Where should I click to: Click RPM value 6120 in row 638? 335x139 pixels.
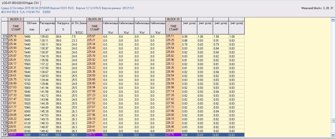pyautogui.click(x=32, y=123)
